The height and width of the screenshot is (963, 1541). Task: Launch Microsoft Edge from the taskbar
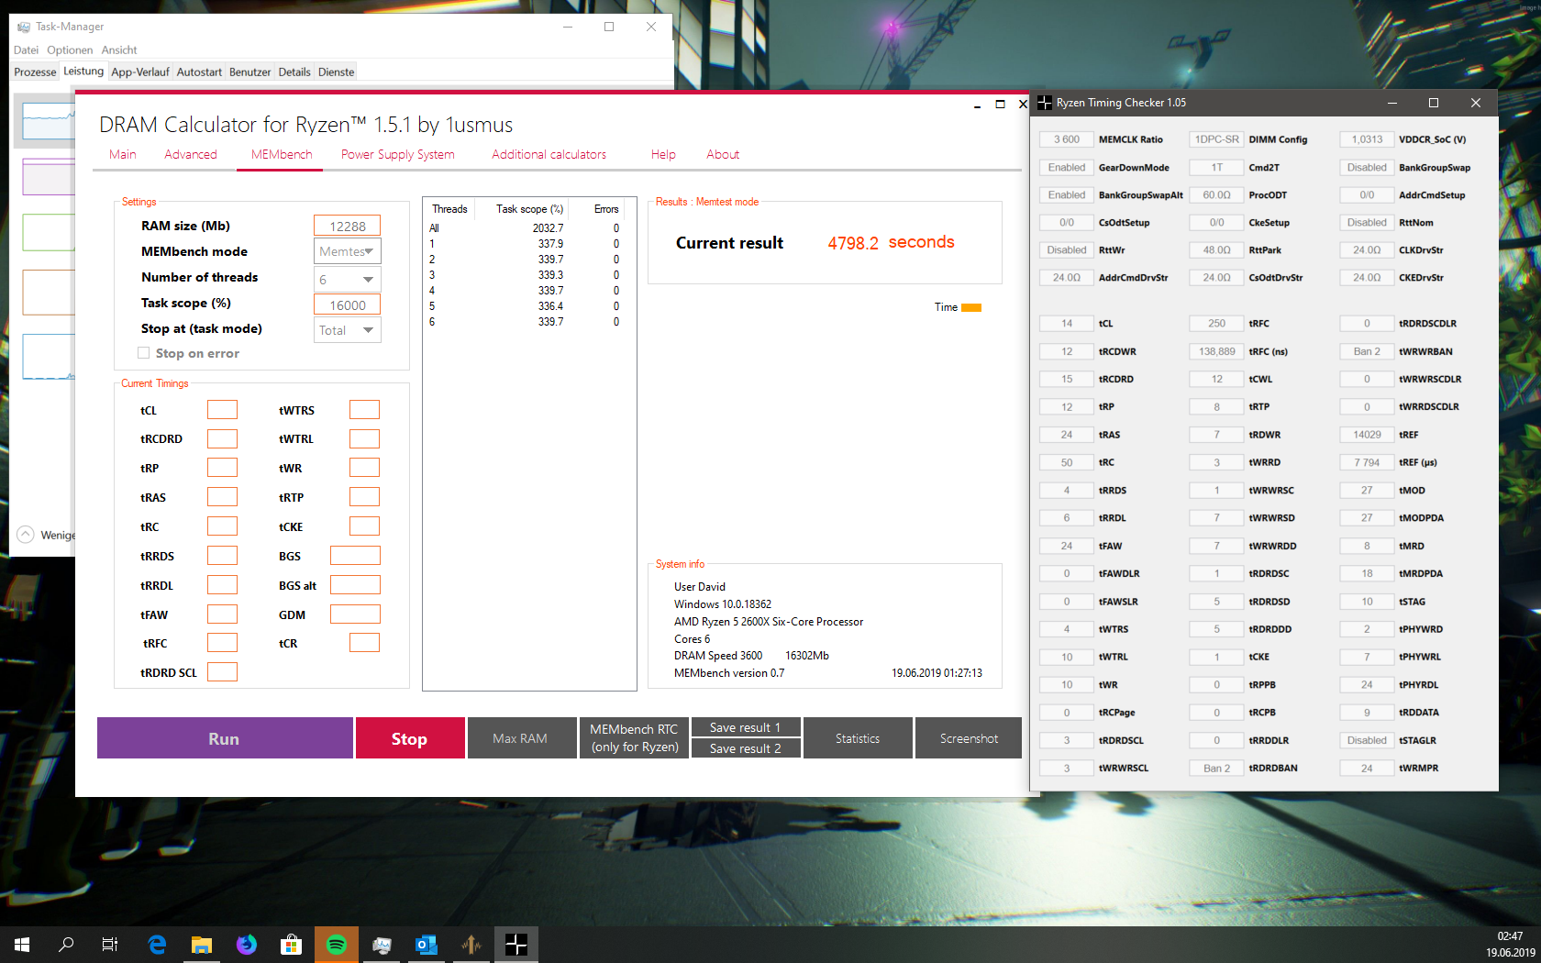[157, 944]
